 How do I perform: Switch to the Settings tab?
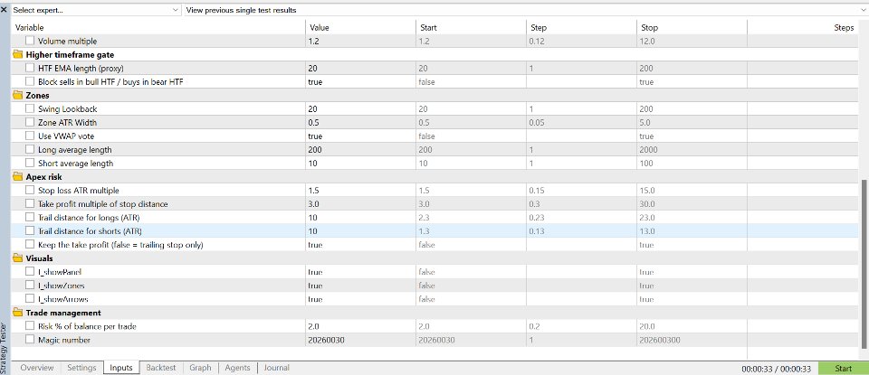pos(81,368)
